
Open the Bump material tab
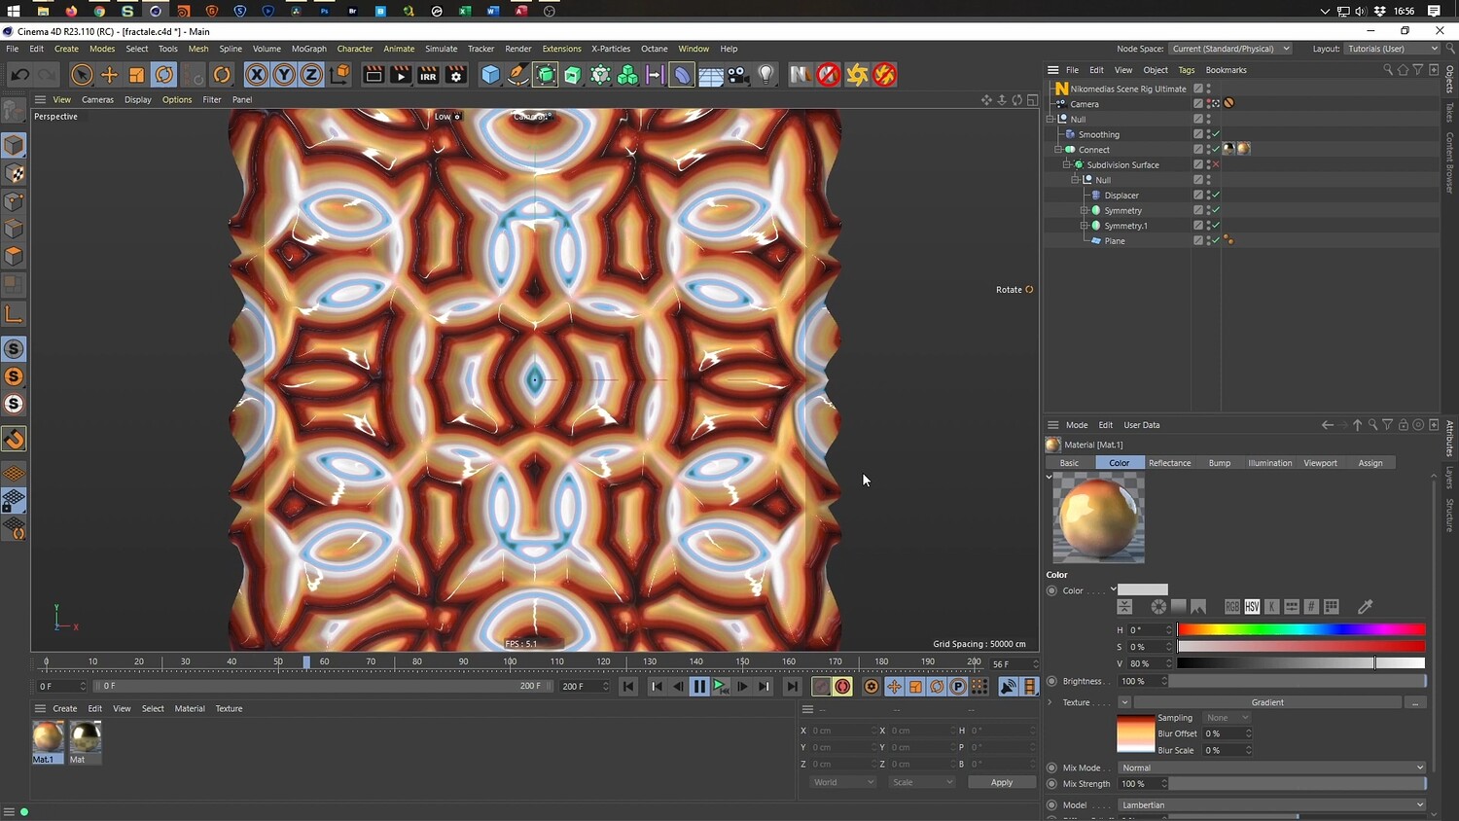[1220, 463]
